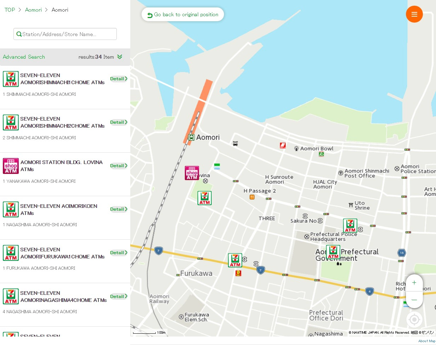Click the Seven-Eleven logo for AOMORIFURUKAWA1CHOME ATMs
Screen dimensions: 436x345
pyautogui.click(x=11, y=253)
